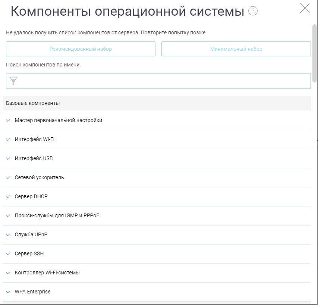Focus the component name search field
This screenshot has height=305, width=318.
click(x=158, y=81)
